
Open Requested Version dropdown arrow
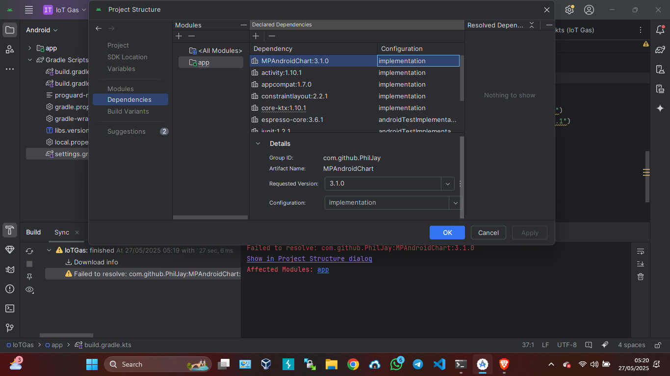[448, 184]
